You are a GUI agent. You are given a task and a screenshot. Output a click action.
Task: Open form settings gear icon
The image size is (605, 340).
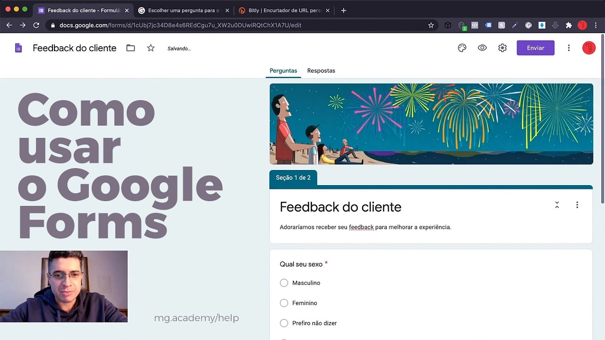pyautogui.click(x=502, y=48)
